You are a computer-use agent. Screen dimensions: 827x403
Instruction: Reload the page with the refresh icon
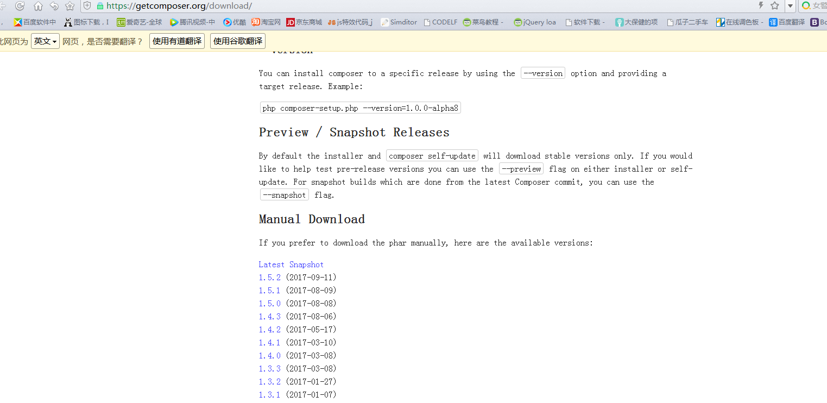[20, 6]
